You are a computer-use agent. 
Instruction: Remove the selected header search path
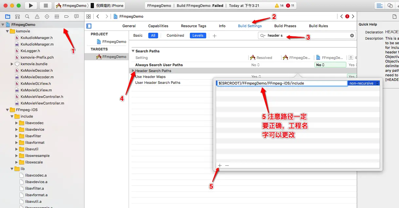pyautogui.click(x=227, y=165)
